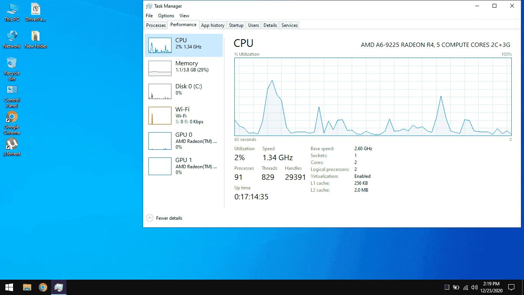Click the 29391 handles value
The width and height of the screenshot is (524, 295).
coord(295,177)
